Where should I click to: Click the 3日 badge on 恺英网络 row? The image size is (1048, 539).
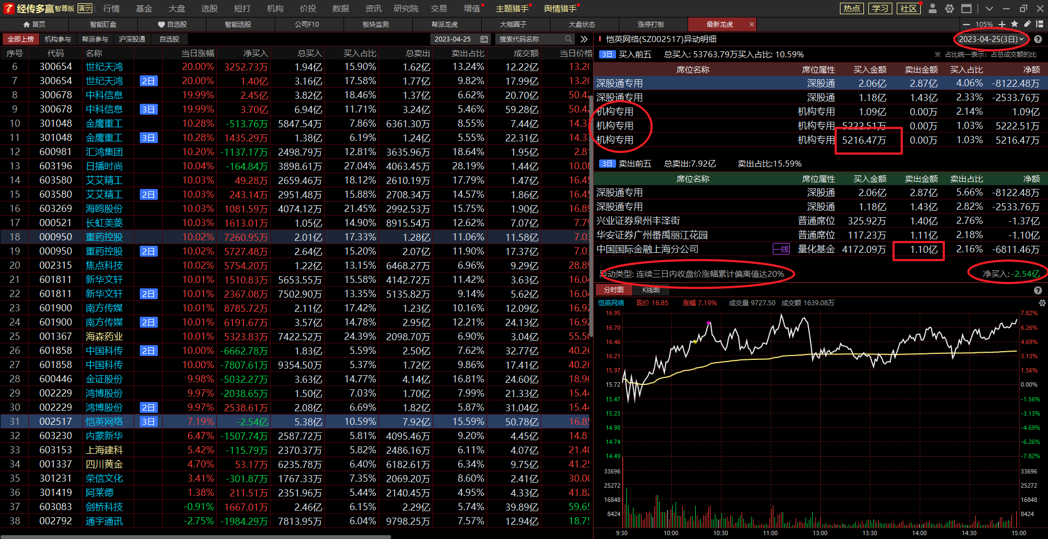tap(148, 422)
